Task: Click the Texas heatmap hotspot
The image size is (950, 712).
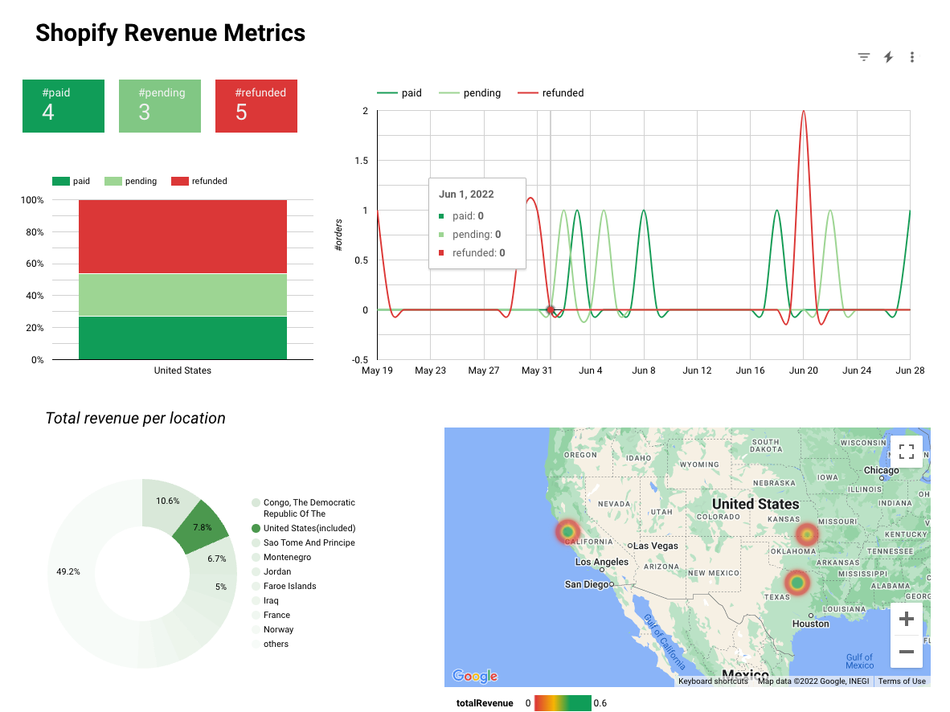Action: [797, 583]
